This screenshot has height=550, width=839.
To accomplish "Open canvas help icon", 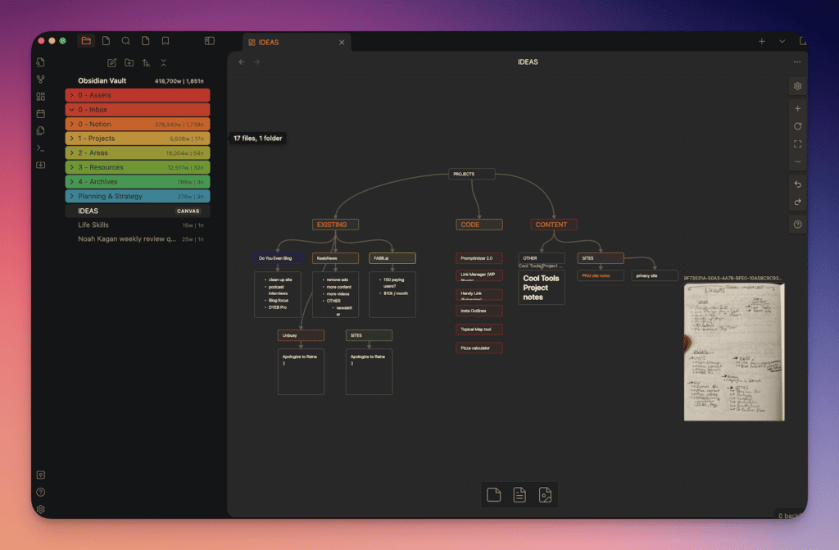I will click(x=797, y=225).
